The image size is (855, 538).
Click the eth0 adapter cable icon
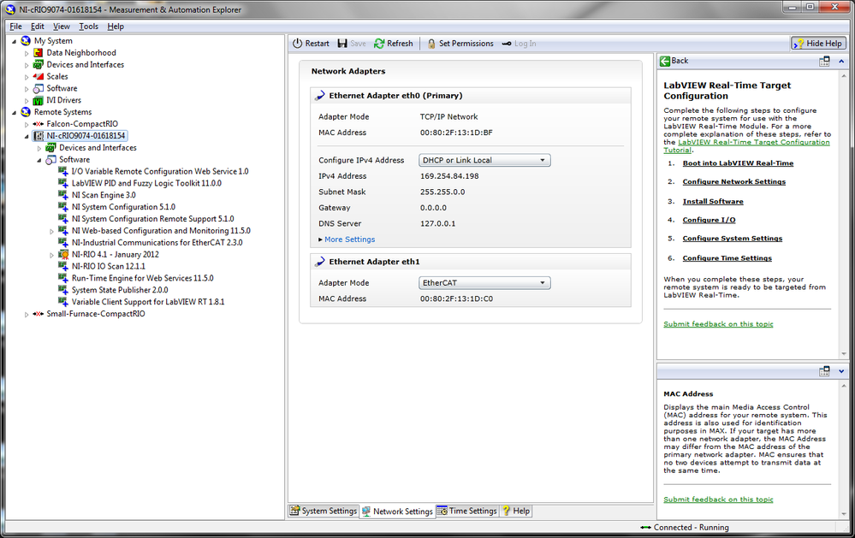pyautogui.click(x=320, y=96)
